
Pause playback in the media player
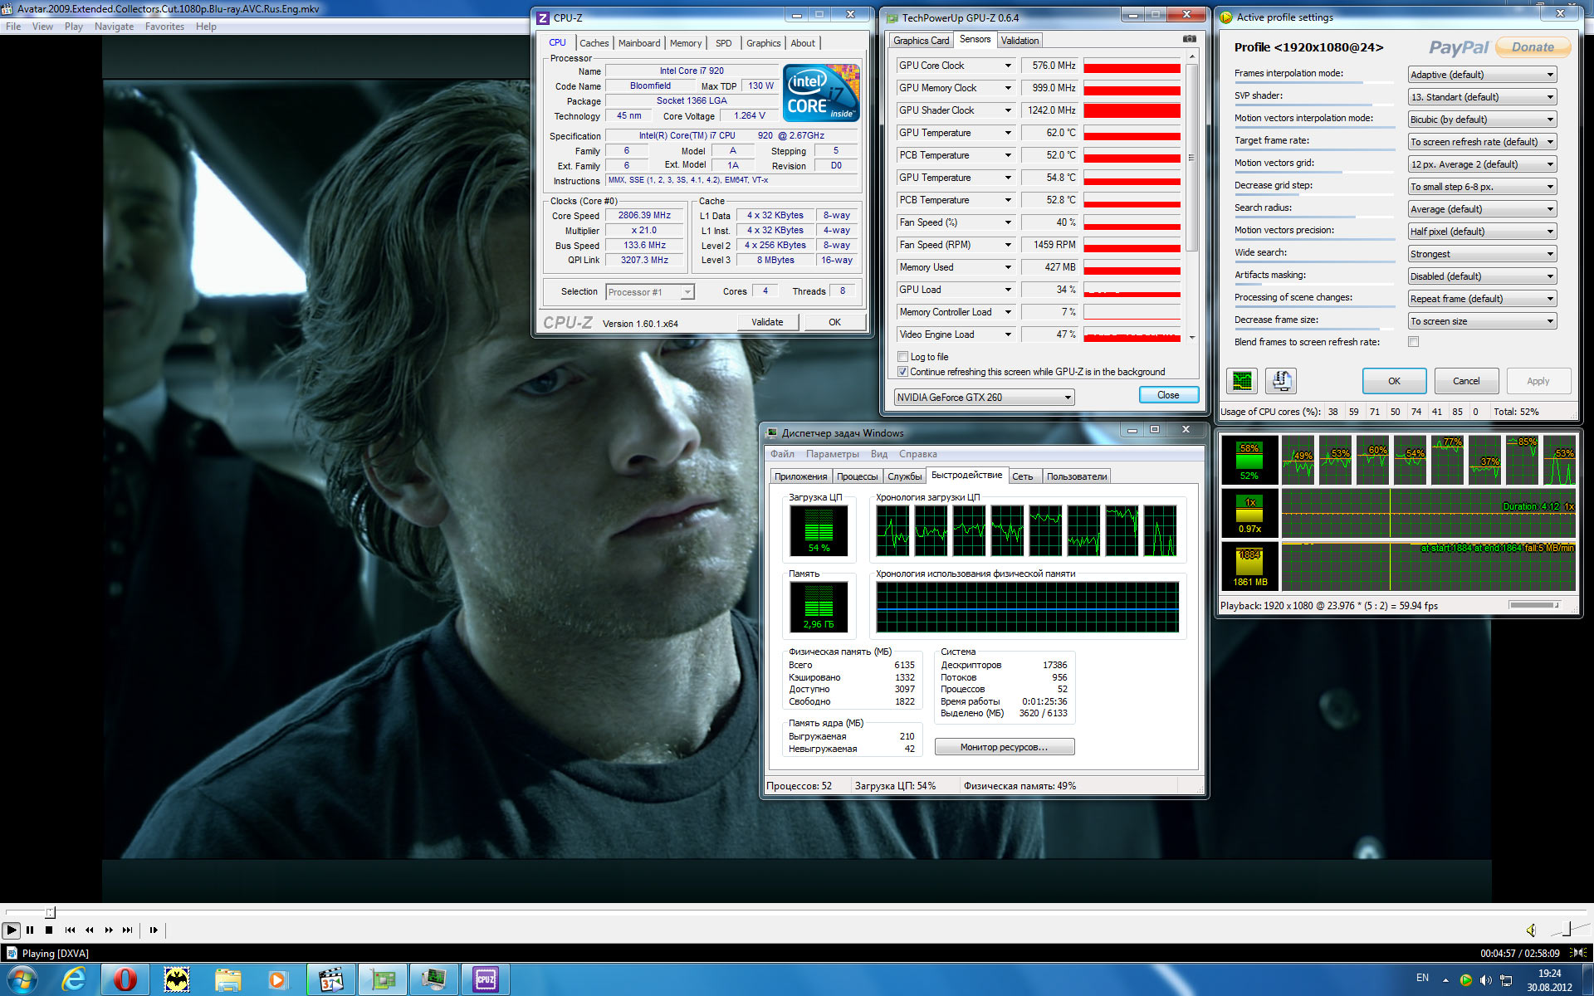pyautogui.click(x=30, y=930)
